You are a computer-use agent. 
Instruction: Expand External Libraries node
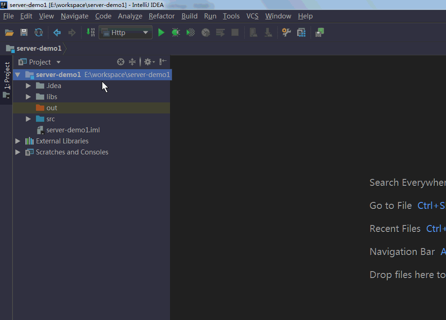[18, 141]
